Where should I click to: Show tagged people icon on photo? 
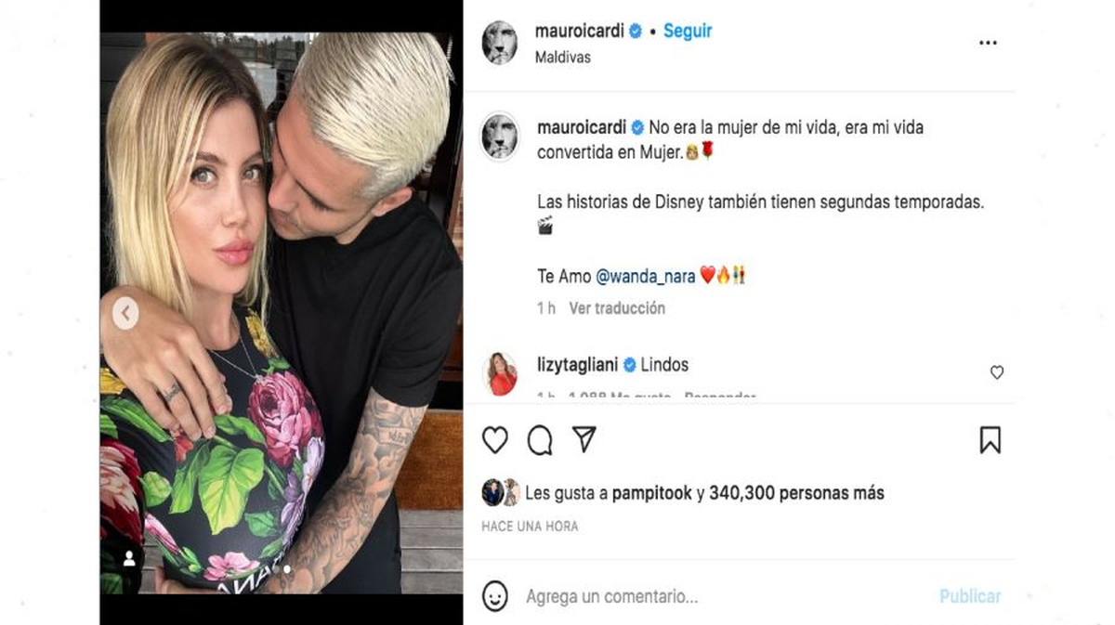[129, 558]
